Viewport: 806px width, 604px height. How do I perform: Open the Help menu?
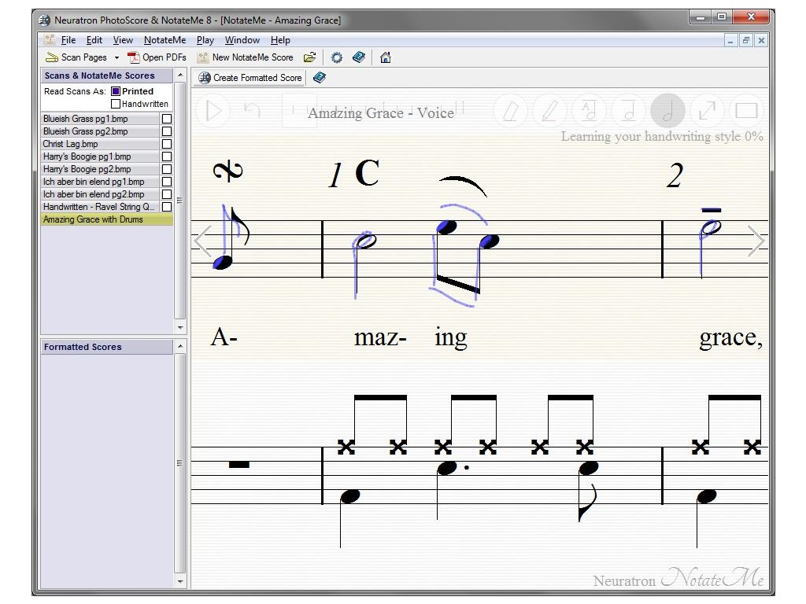tap(280, 40)
